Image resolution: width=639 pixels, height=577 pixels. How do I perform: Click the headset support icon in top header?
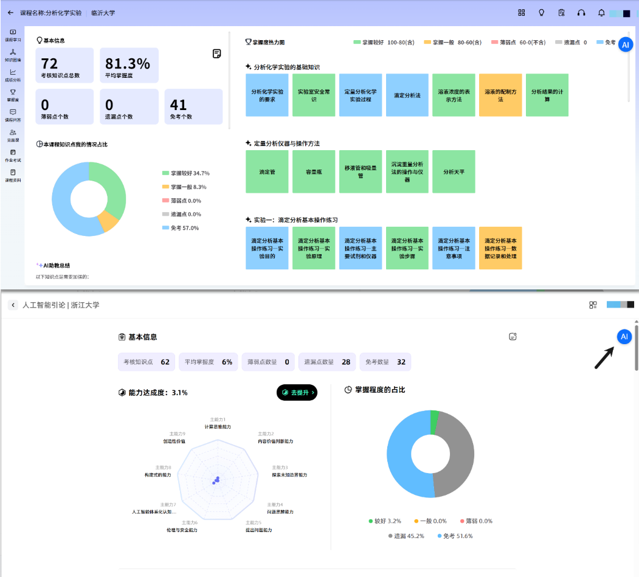pyautogui.click(x=581, y=13)
